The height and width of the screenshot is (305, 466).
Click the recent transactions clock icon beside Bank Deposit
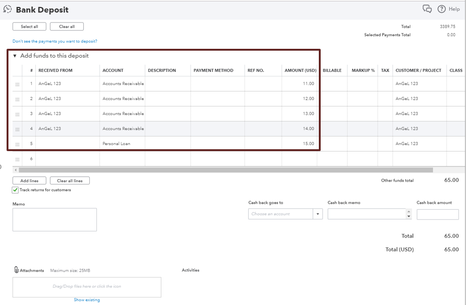[x=8, y=9]
